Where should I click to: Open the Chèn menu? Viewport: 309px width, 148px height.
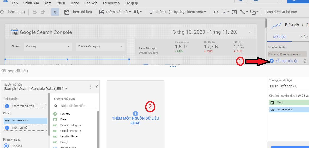pyautogui.click(x=61, y=3)
